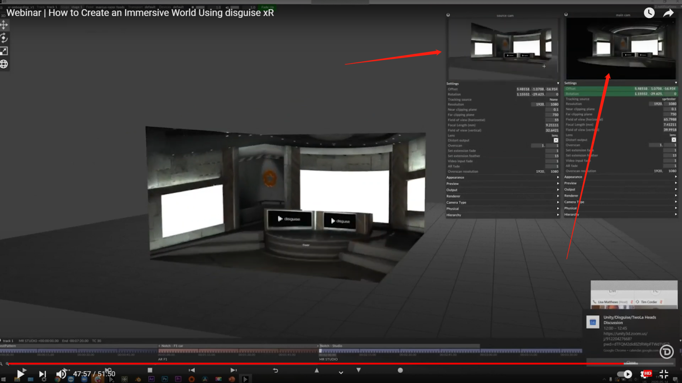Edit Far clipping plane value in source cam

tap(552, 115)
